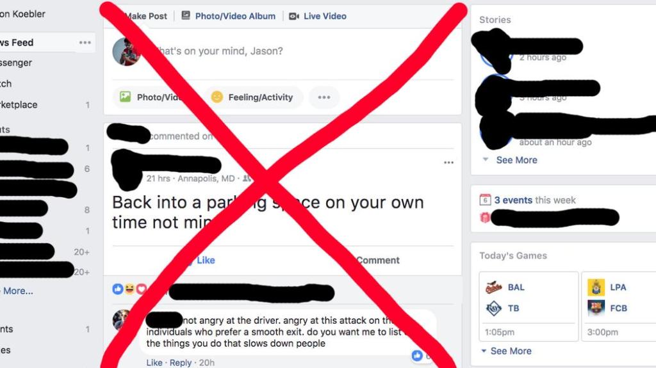Open more post options ellipsis in composer
This screenshot has width=656, height=368.
click(x=324, y=97)
